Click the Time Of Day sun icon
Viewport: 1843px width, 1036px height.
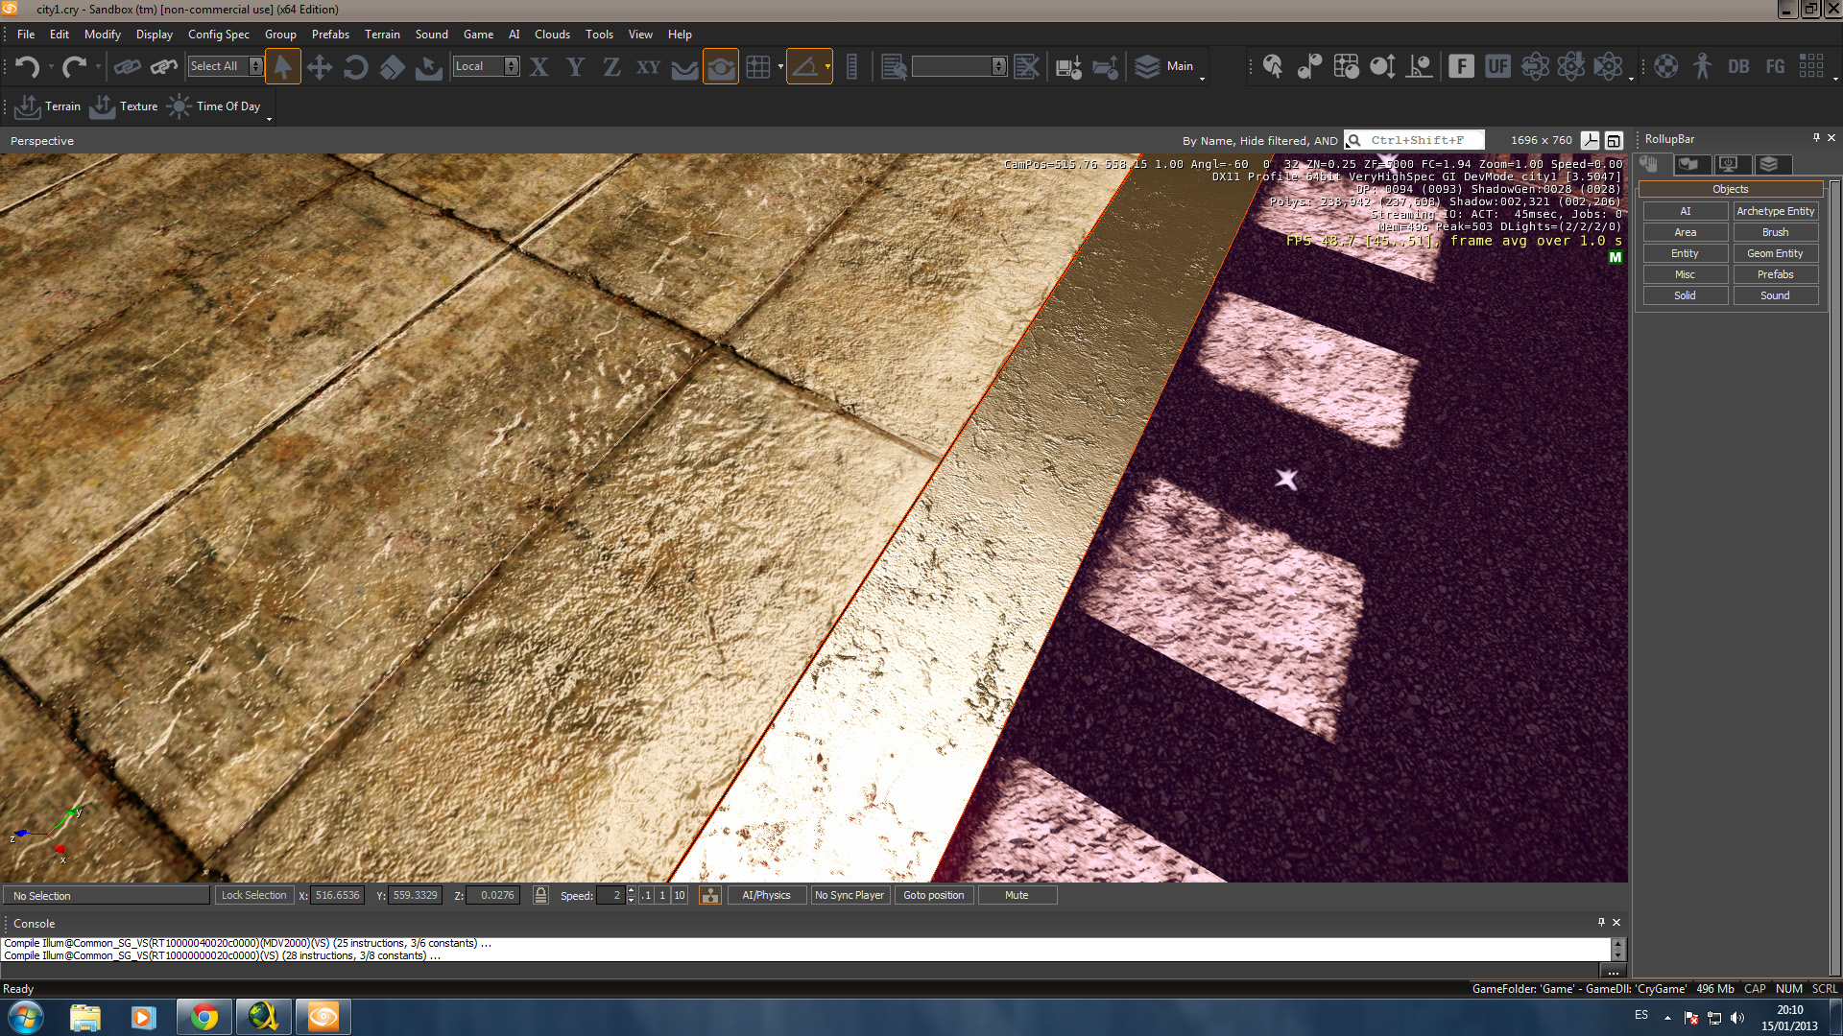coord(180,106)
